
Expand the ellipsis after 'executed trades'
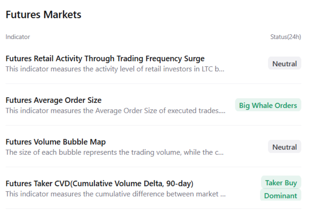(222, 111)
